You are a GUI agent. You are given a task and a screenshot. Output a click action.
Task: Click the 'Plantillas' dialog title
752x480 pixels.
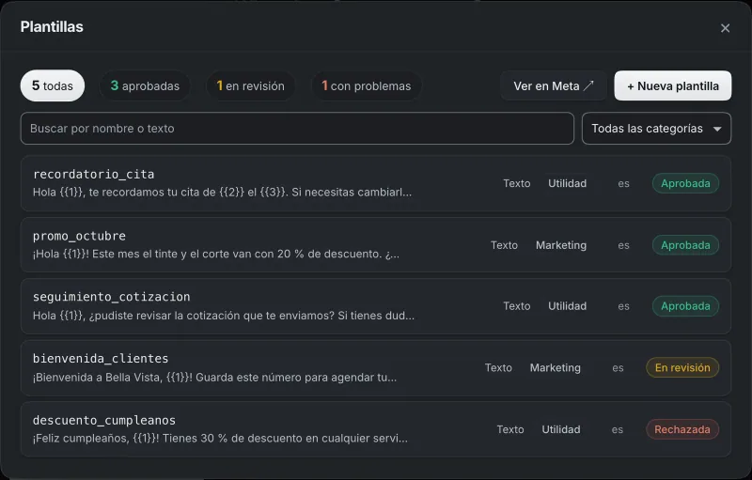52,27
